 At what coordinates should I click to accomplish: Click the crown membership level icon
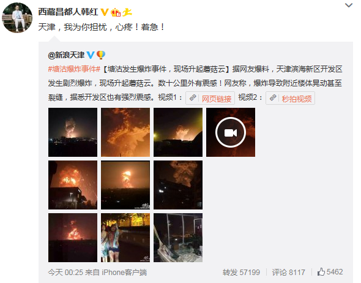(x=116, y=12)
